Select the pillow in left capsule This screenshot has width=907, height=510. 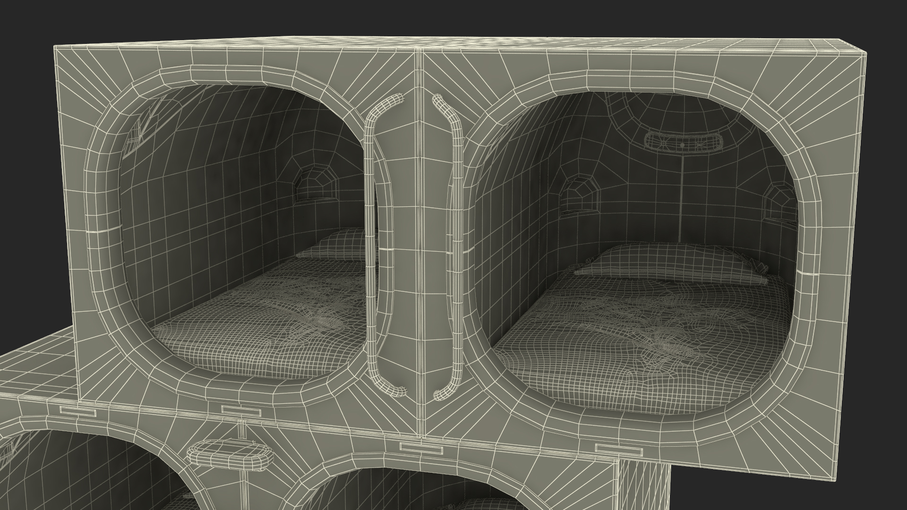tap(342, 245)
